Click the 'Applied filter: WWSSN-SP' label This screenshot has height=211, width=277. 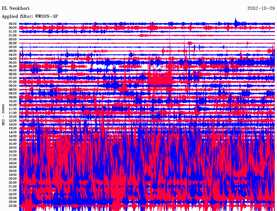tap(30, 17)
